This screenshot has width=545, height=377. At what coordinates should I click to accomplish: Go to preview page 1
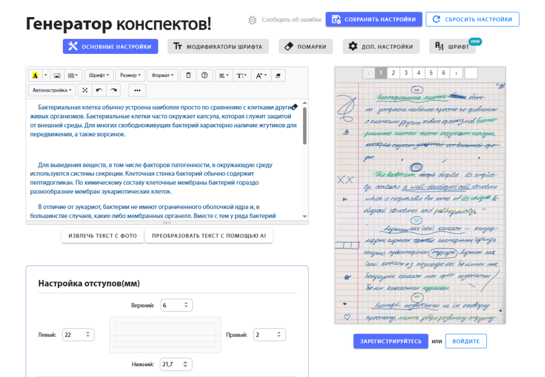[x=381, y=73]
